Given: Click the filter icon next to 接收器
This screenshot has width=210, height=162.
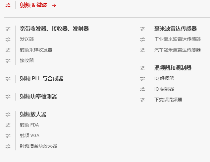Looking at the screenshot, I should pos(8,61).
